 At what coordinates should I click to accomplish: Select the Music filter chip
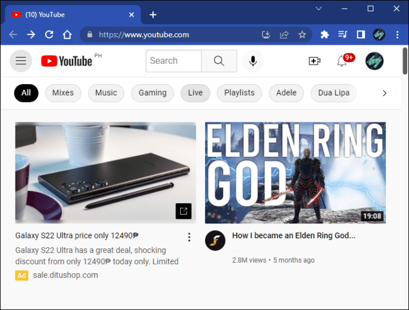(x=106, y=93)
